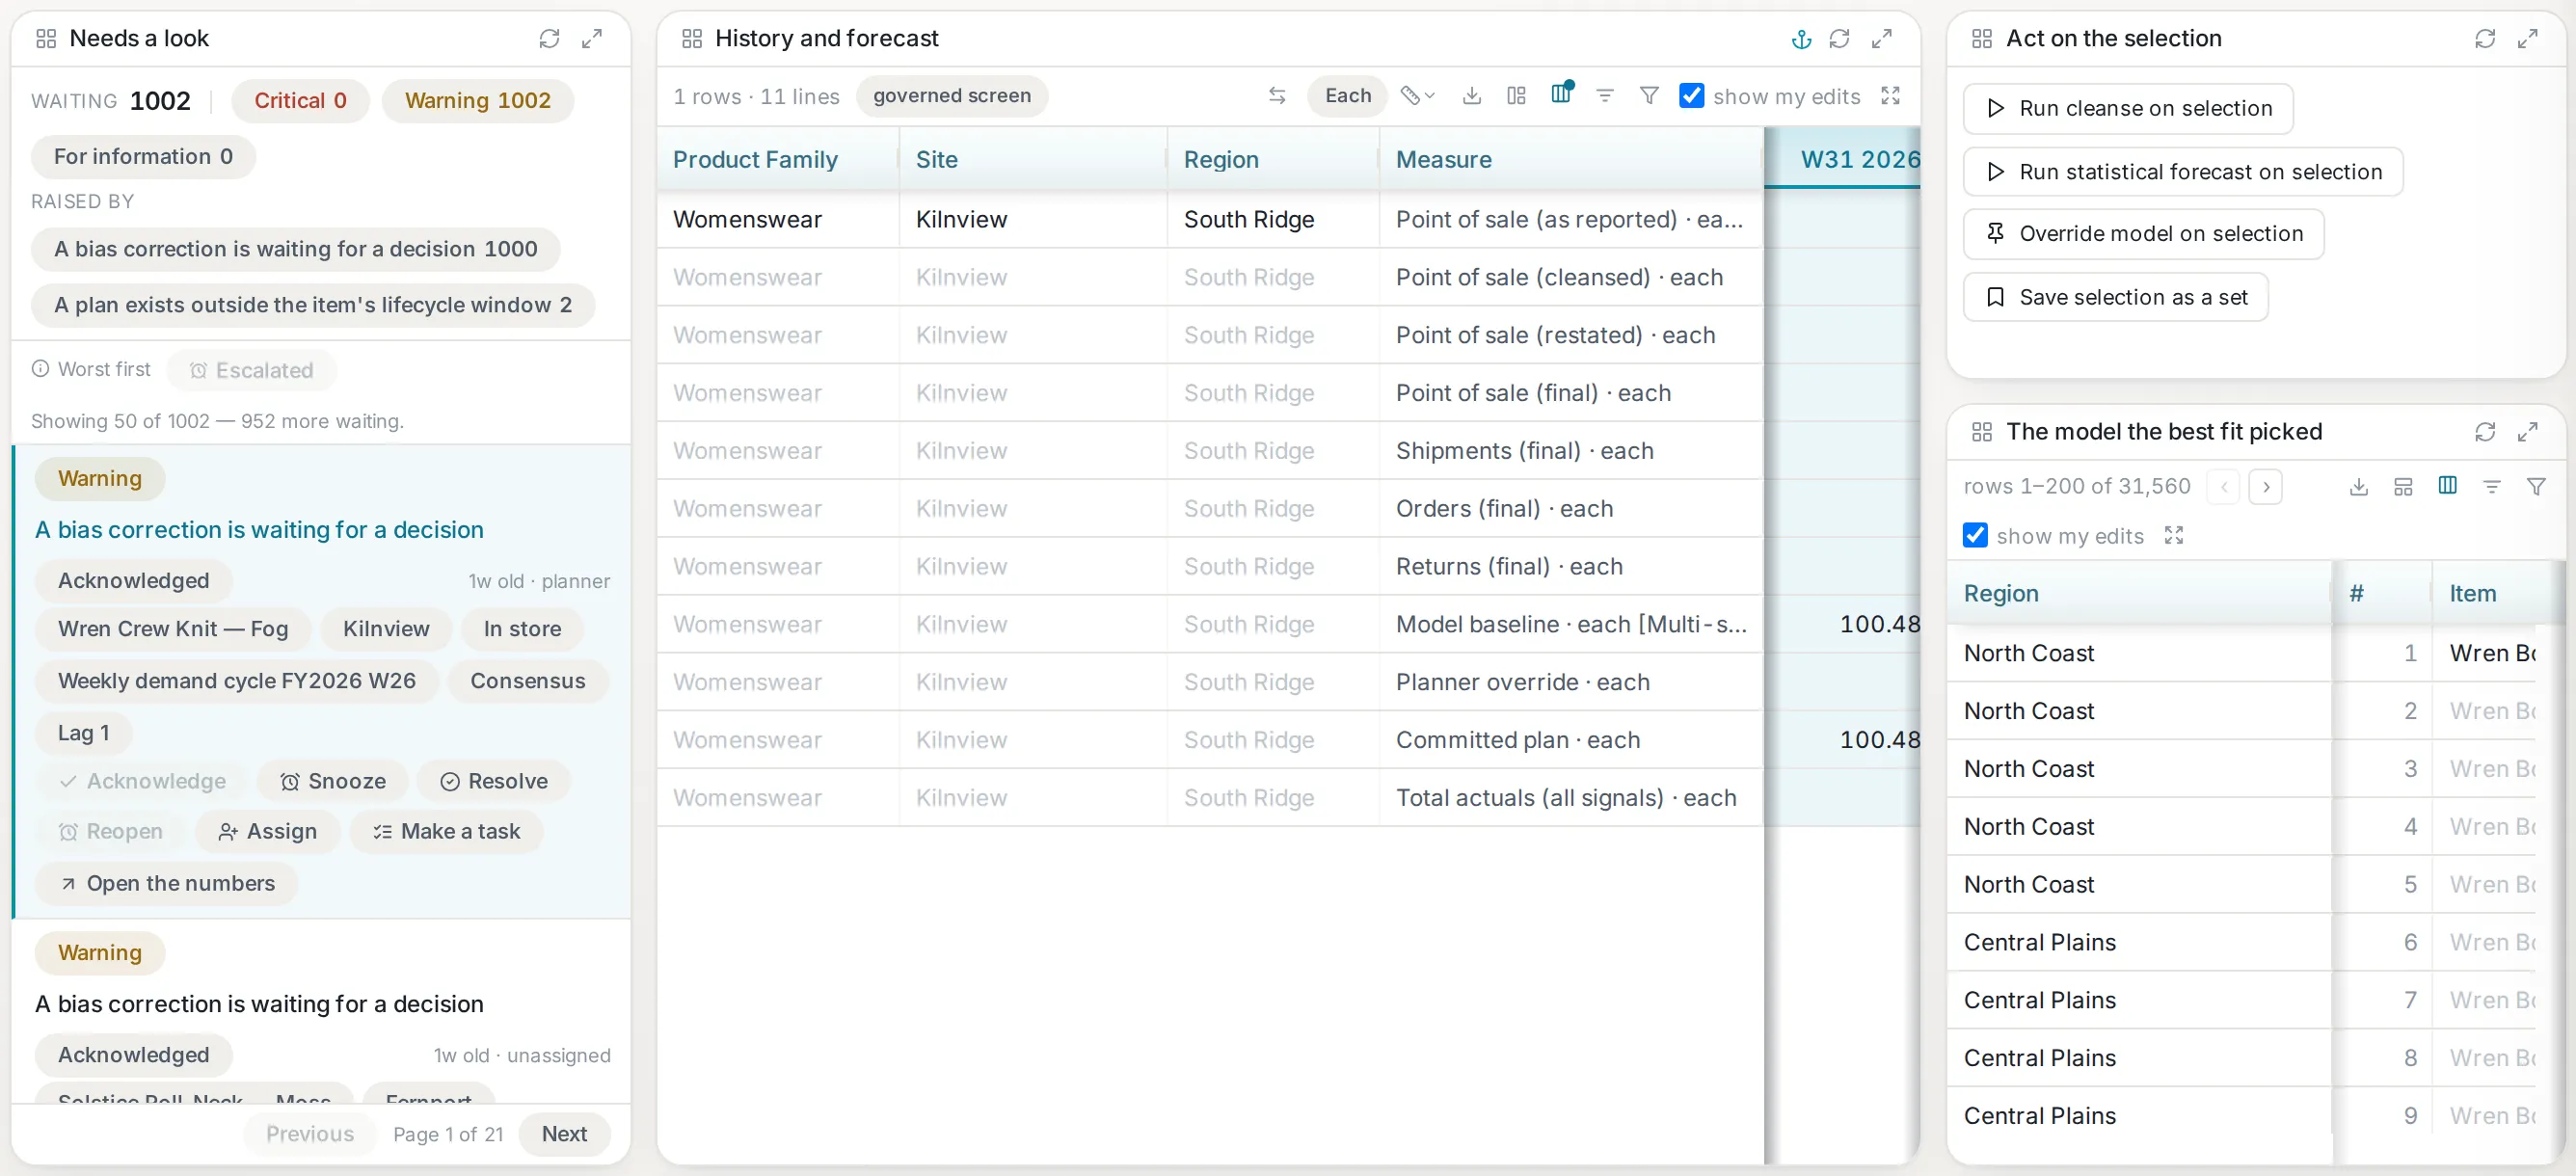Viewport: 2576px width, 1176px height.
Task: Refresh the History and forecast panel
Action: point(1839,38)
